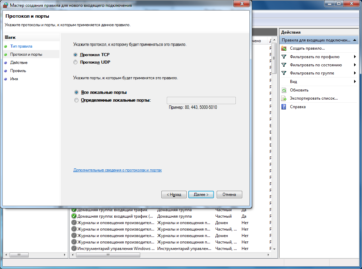Image resolution: width=362 pixels, height=269 pixels.
Task: Select Имя step in wizard
Action: 14,79
